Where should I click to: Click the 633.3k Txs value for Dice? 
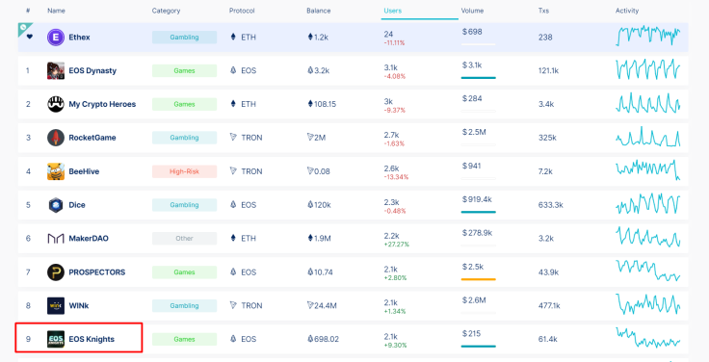click(x=551, y=205)
